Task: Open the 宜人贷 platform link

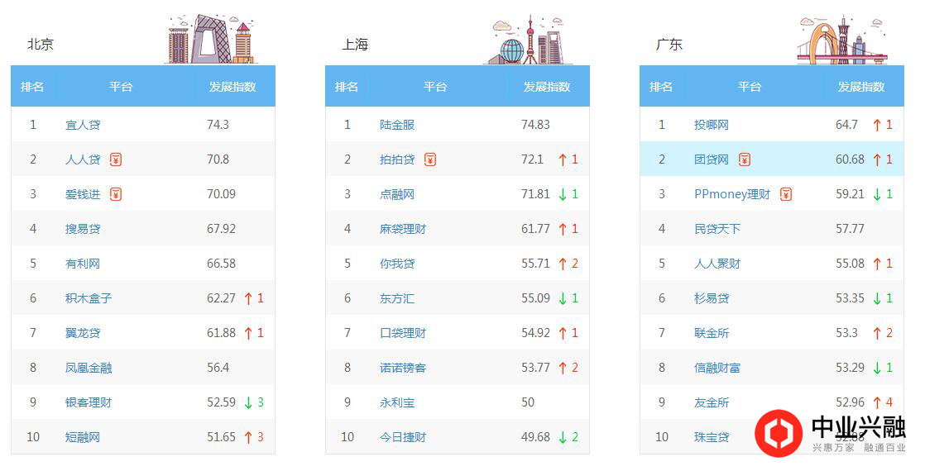Action: coord(83,125)
